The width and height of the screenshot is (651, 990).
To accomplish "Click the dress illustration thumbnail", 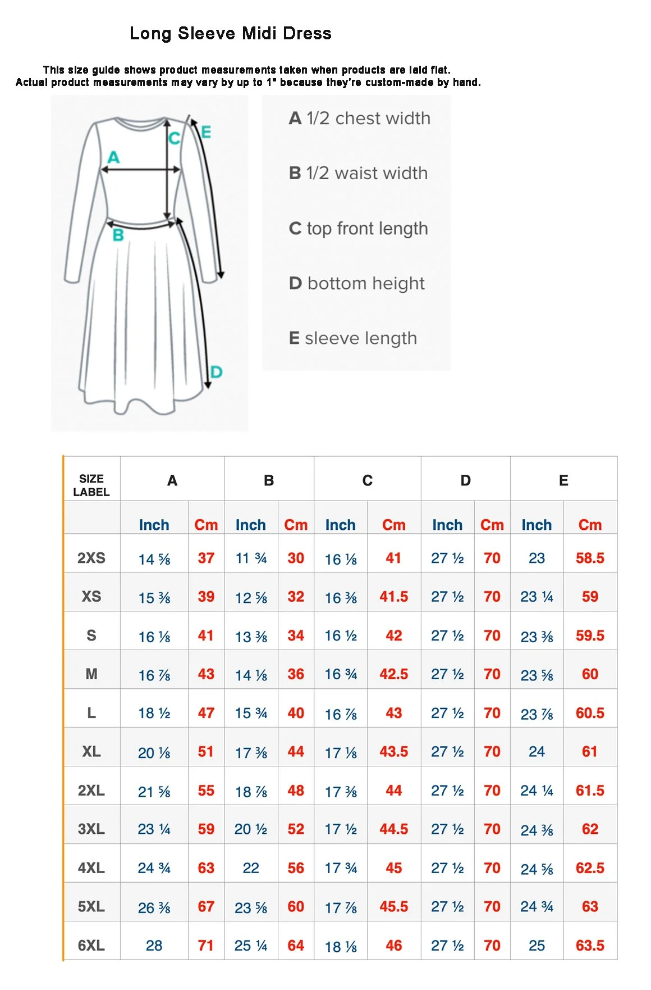I will point(149,263).
